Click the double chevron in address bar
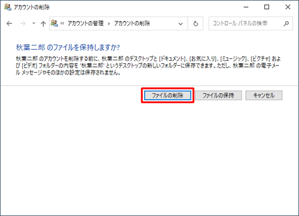Image resolution: width=299 pixels, height=216 pixels. click(x=62, y=23)
